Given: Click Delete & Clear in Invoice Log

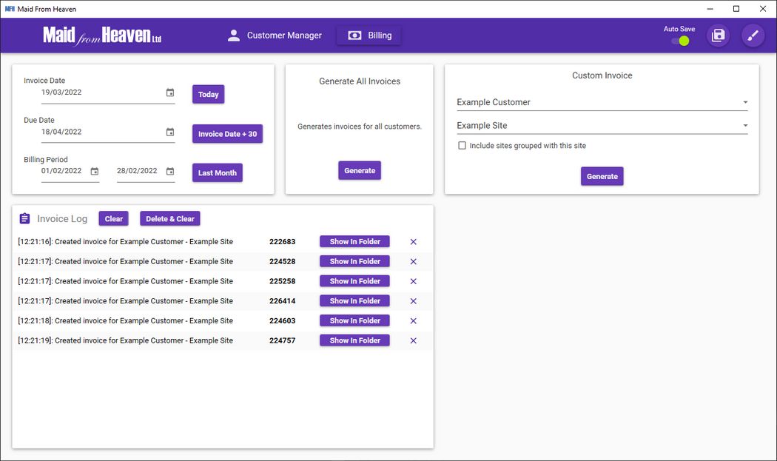Looking at the screenshot, I should click(x=169, y=219).
